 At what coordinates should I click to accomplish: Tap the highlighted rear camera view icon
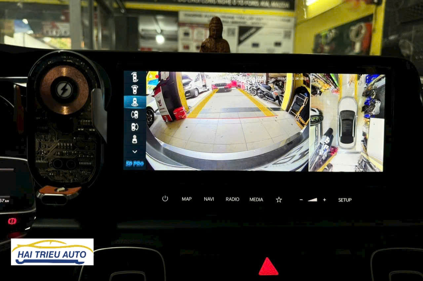(135, 102)
